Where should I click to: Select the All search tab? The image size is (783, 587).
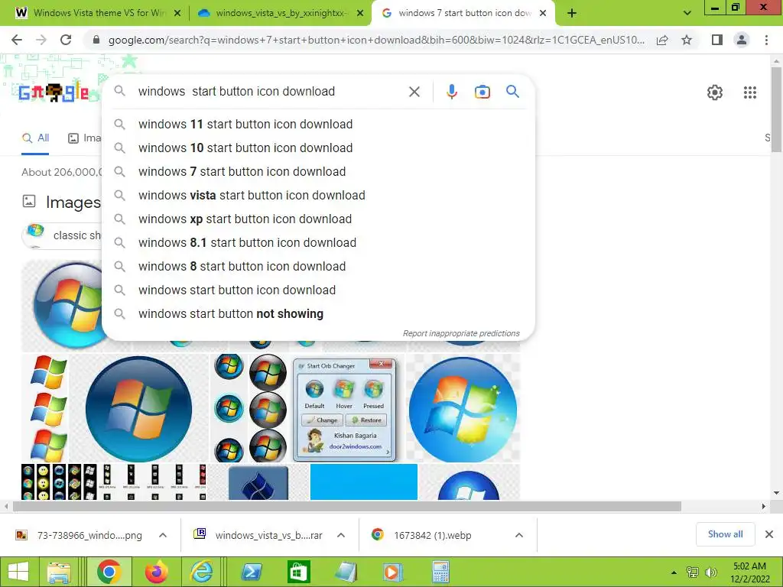(35, 138)
